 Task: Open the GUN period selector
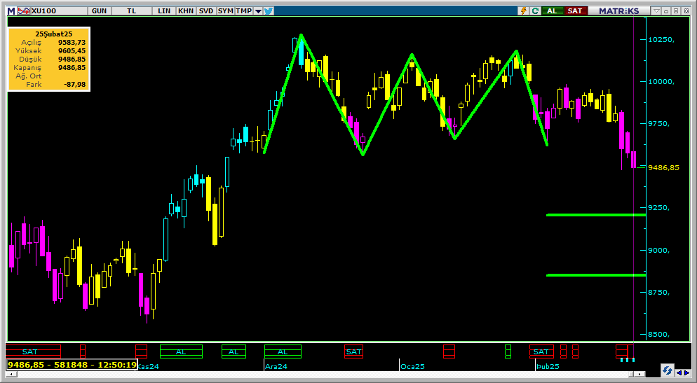[99, 11]
